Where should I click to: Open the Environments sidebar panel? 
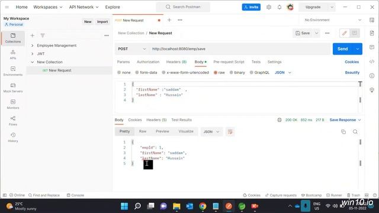coord(13,71)
